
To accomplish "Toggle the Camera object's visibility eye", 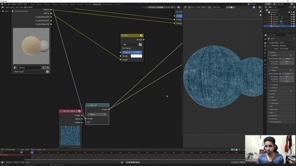I will pos(291,22).
